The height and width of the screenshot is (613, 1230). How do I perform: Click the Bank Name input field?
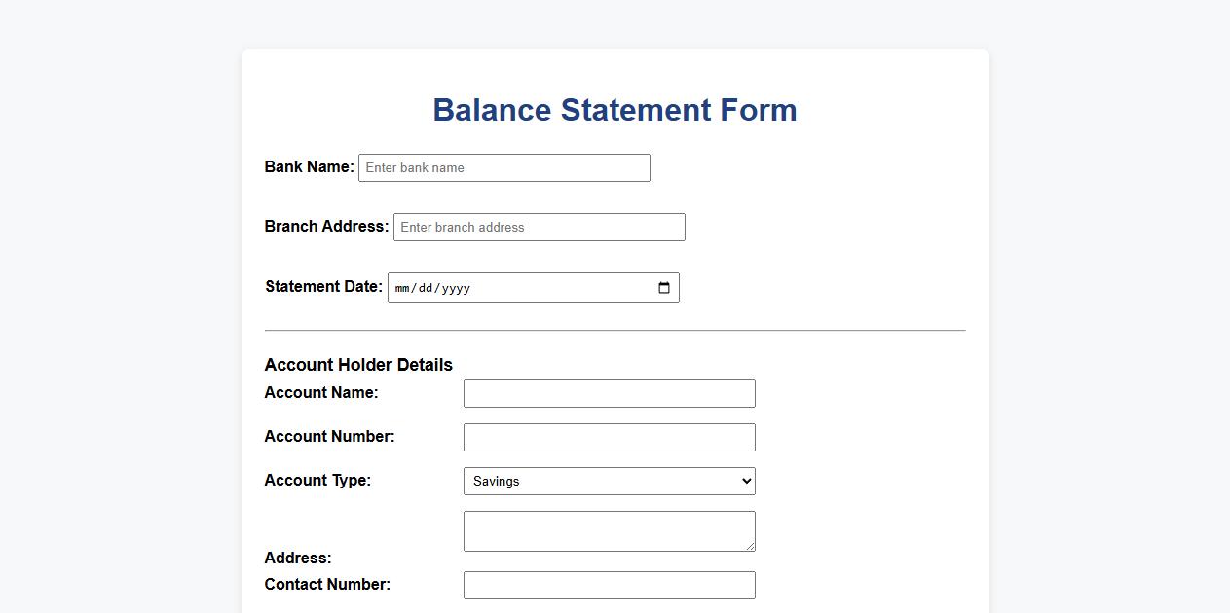click(x=503, y=167)
